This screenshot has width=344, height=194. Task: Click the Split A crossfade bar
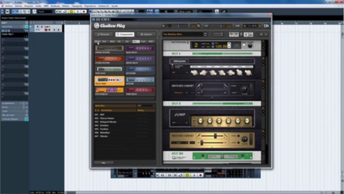tap(223, 54)
